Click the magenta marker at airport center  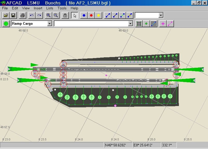pyautogui.click(x=106, y=75)
